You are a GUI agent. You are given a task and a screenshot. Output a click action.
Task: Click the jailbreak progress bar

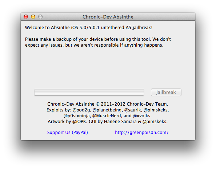(89, 92)
